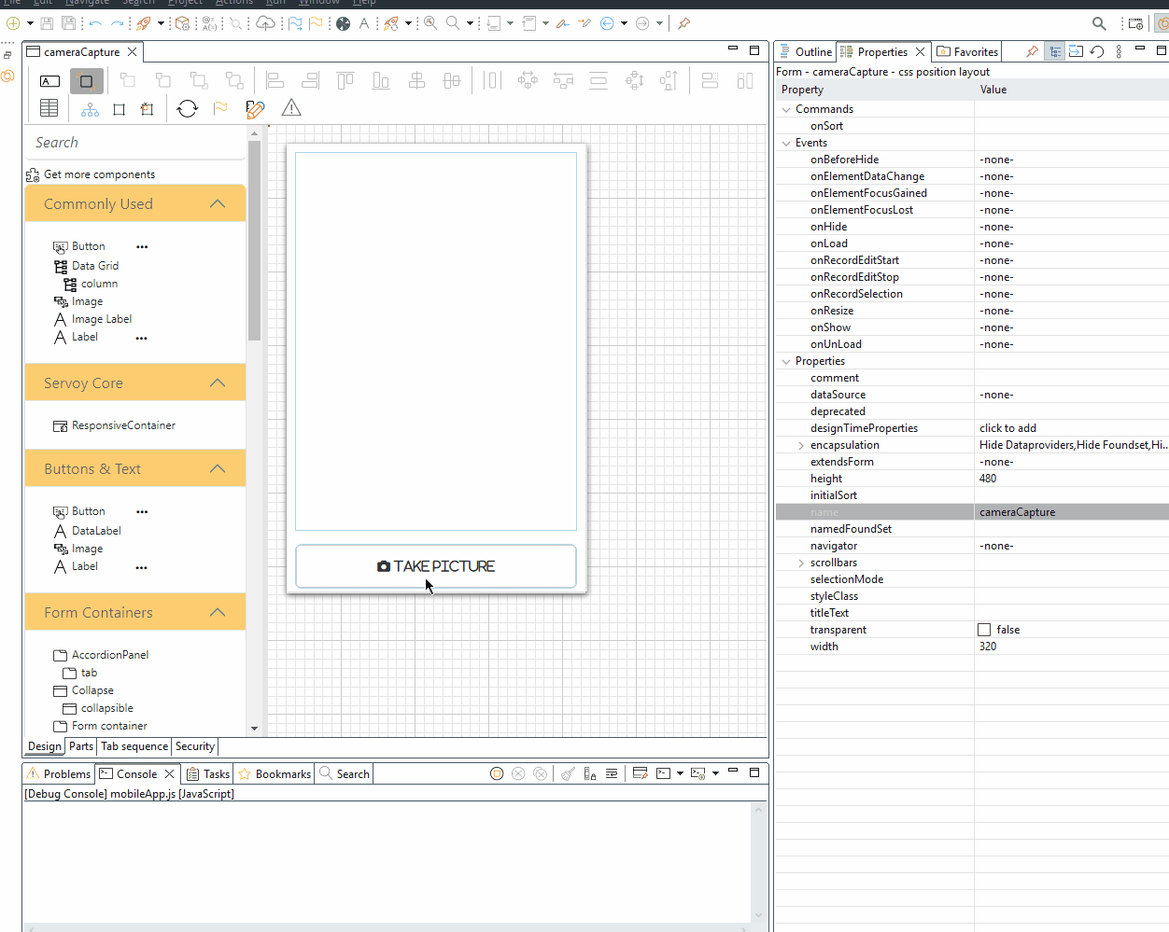
Task: Expand the encapsulation property row
Action: [x=801, y=445]
